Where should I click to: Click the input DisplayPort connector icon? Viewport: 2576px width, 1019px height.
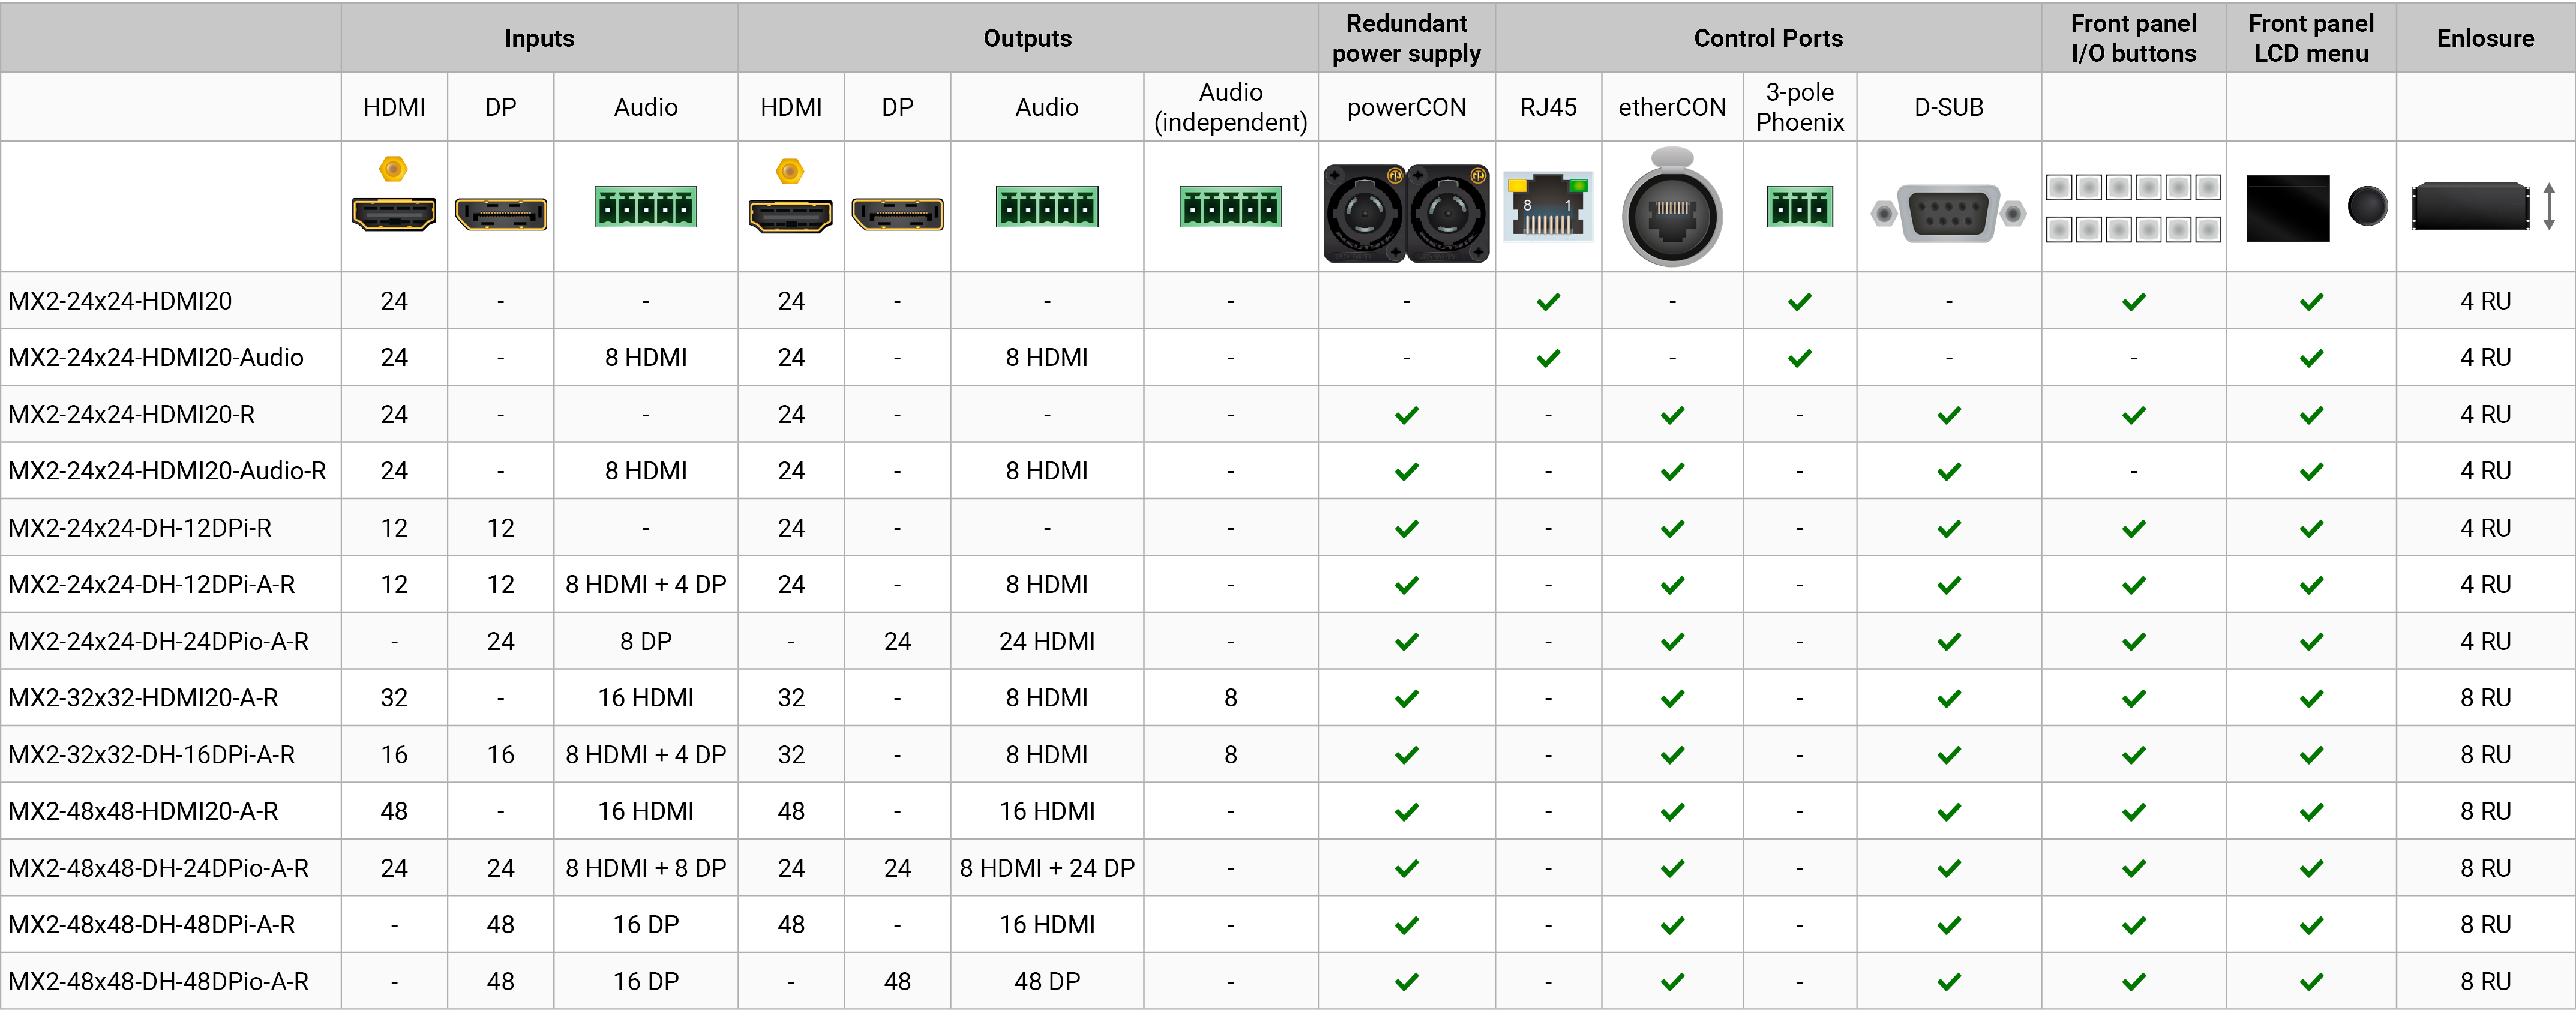pyautogui.click(x=500, y=214)
